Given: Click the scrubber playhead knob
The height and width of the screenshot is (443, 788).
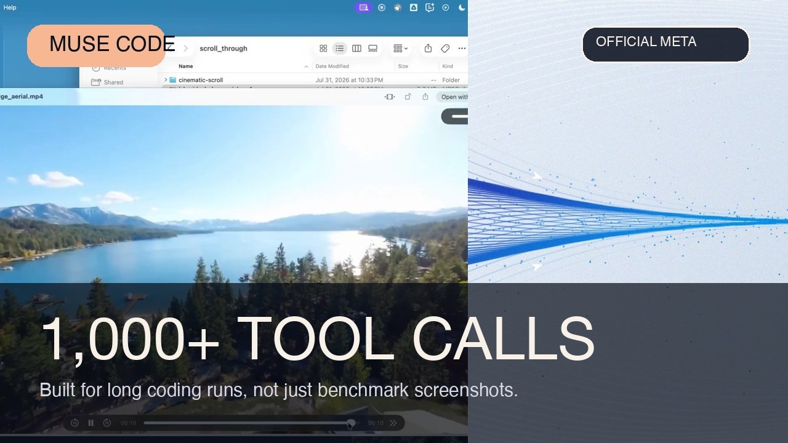Looking at the screenshot, I should coord(351,423).
